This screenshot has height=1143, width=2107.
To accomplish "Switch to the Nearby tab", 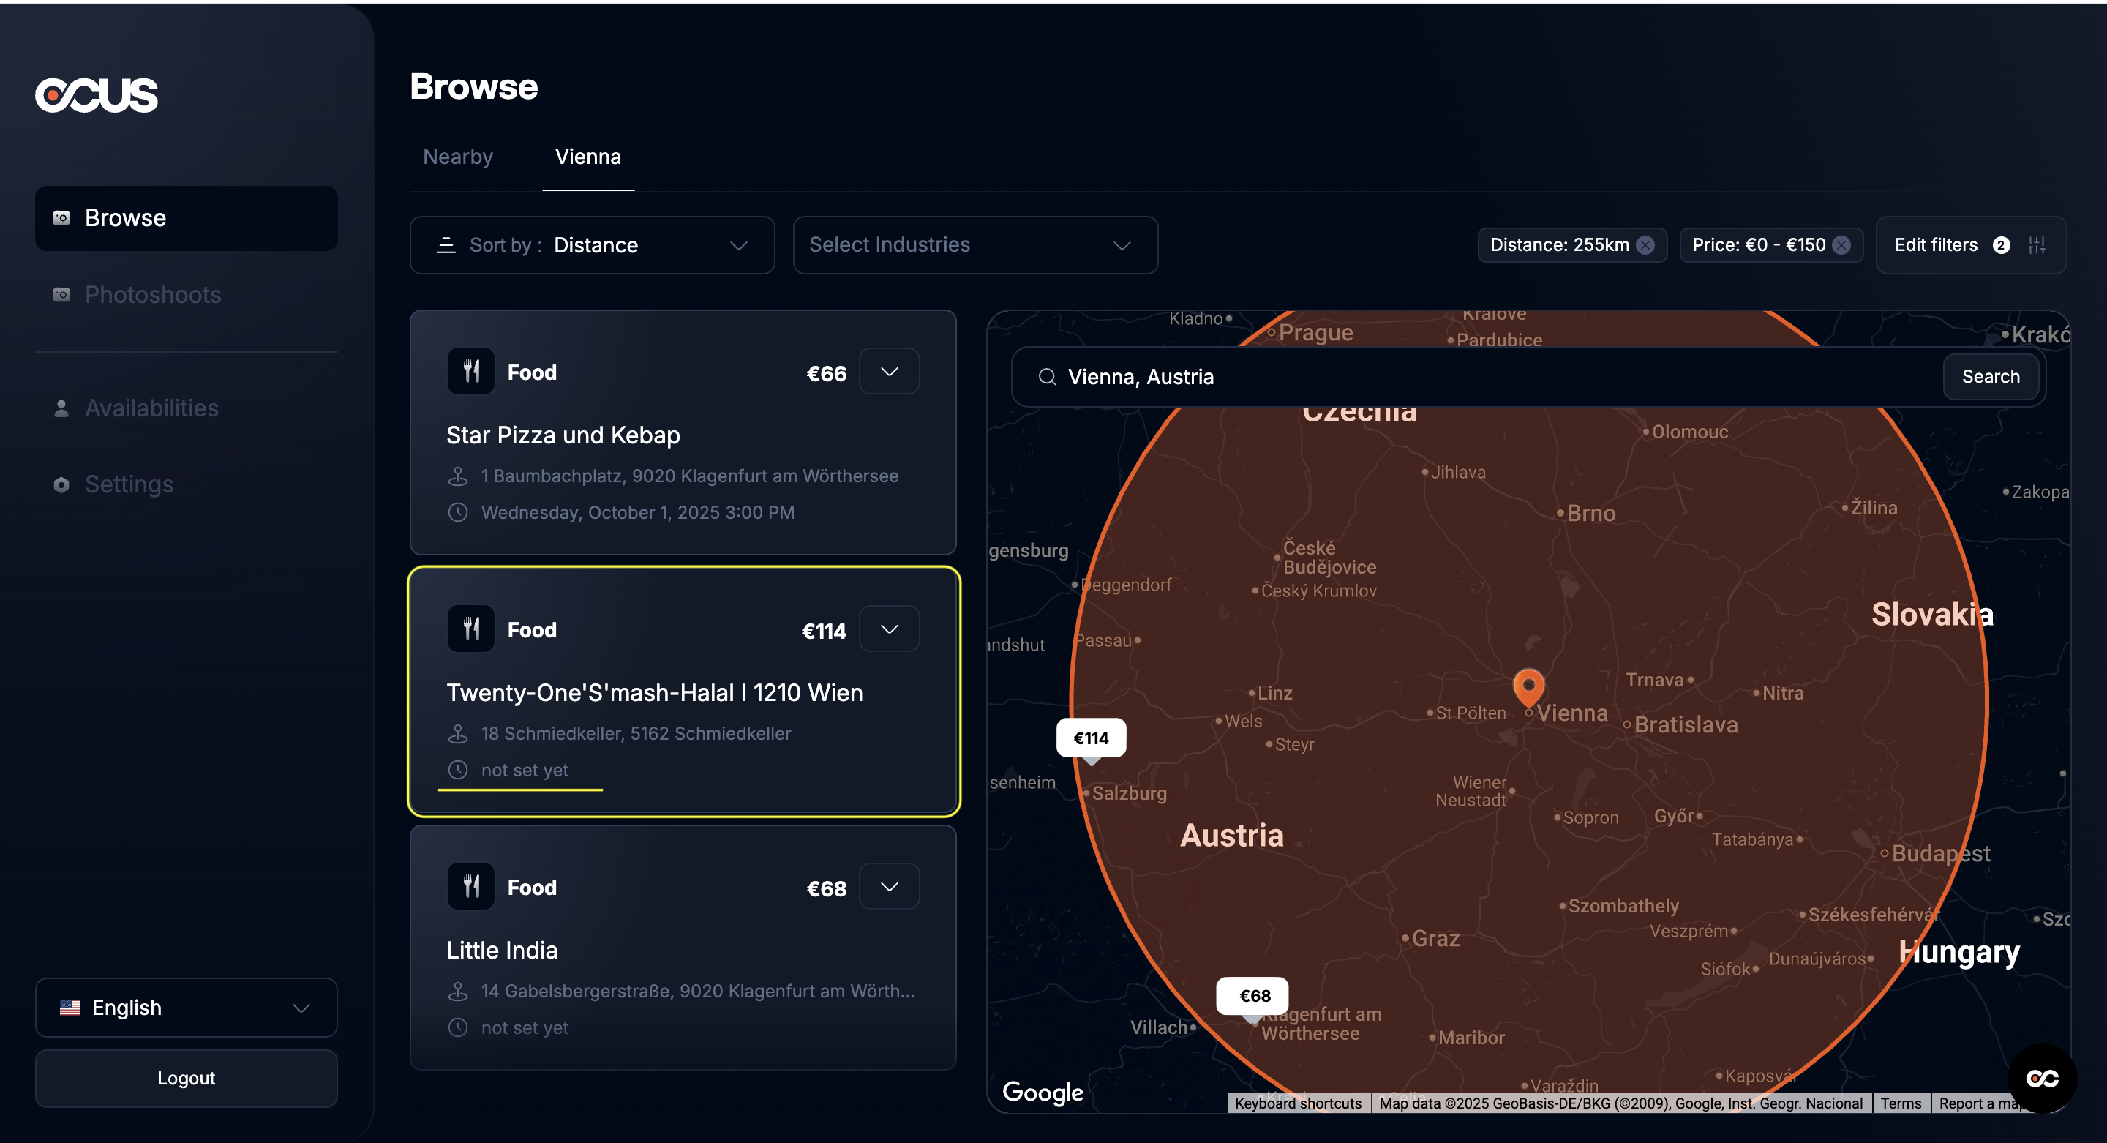I will click(x=458, y=157).
